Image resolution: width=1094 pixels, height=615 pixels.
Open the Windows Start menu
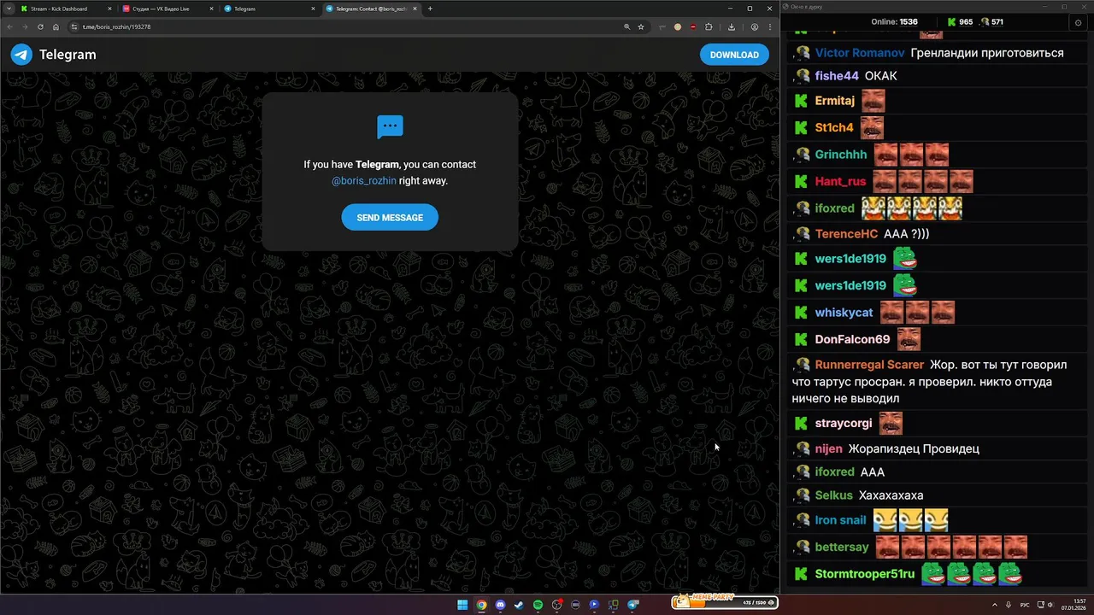pyautogui.click(x=462, y=605)
